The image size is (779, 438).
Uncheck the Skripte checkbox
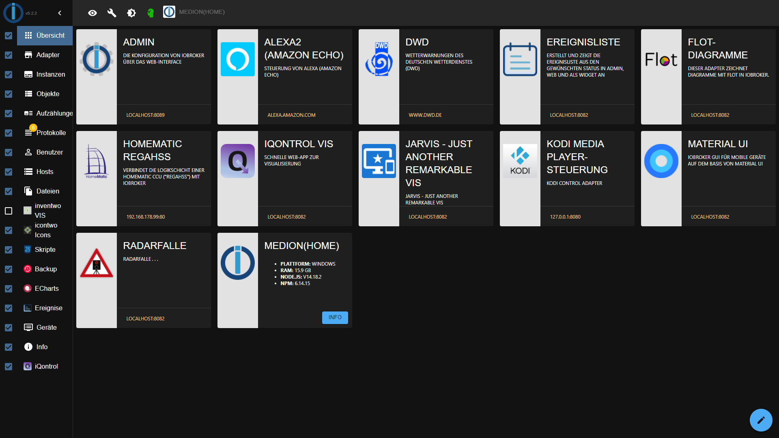pos(9,250)
